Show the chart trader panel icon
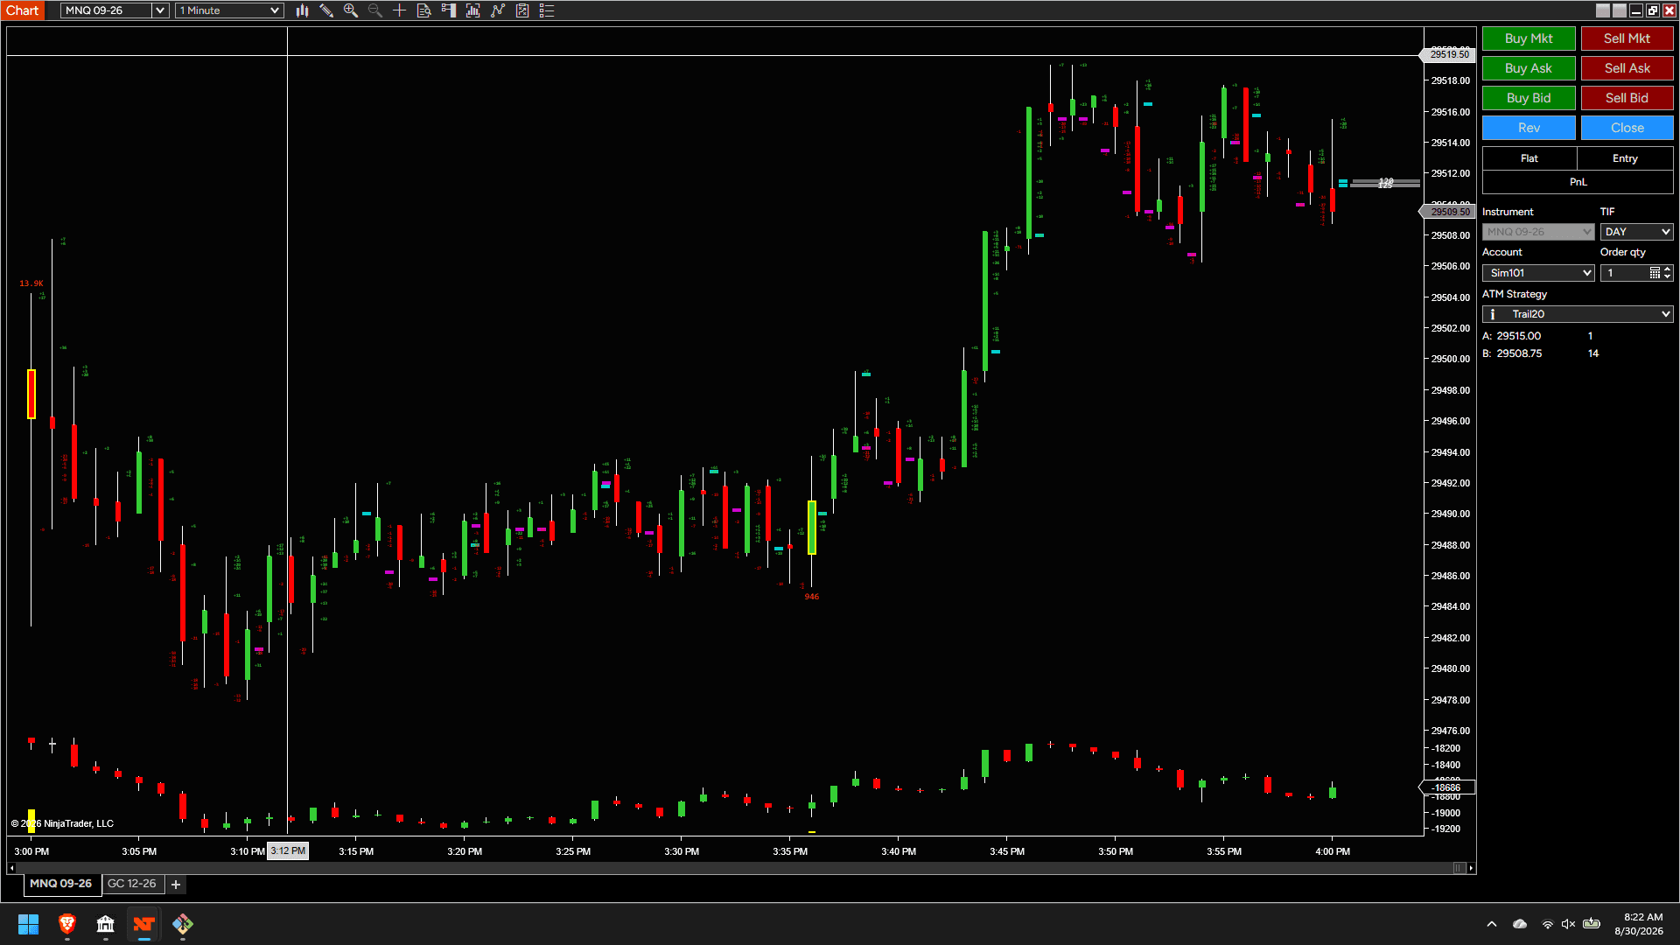Image resolution: width=1680 pixels, height=945 pixels. (449, 10)
